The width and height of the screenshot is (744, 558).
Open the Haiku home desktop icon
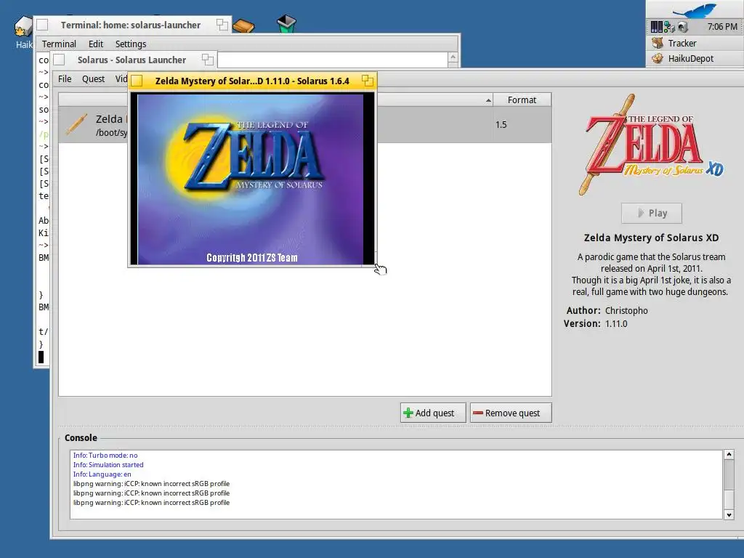pos(22,28)
